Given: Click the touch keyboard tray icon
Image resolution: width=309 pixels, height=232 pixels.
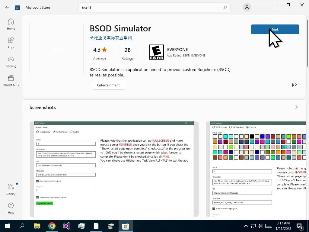Looking at the screenshot, I should pyautogui.click(x=269, y=226).
